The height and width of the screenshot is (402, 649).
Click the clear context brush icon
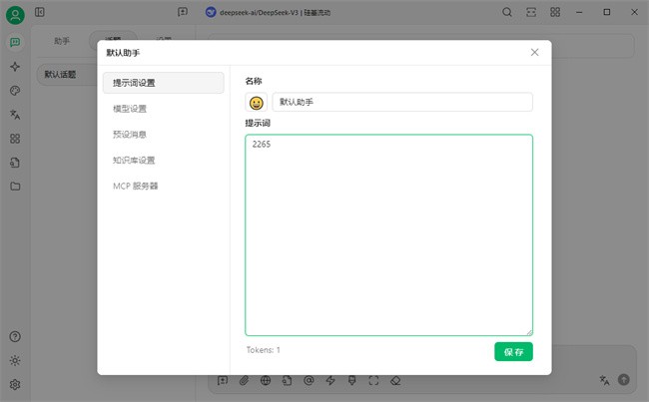click(x=351, y=380)
